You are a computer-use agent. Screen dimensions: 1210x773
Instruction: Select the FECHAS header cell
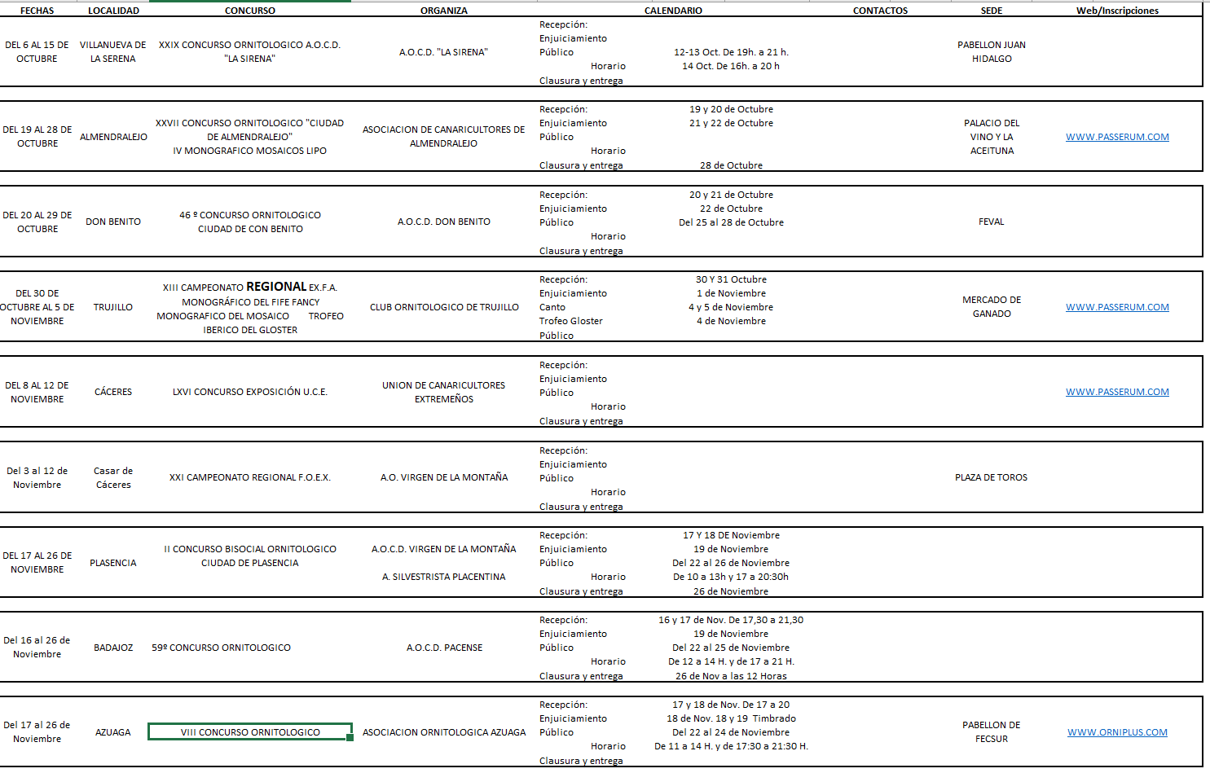(37, 11)
